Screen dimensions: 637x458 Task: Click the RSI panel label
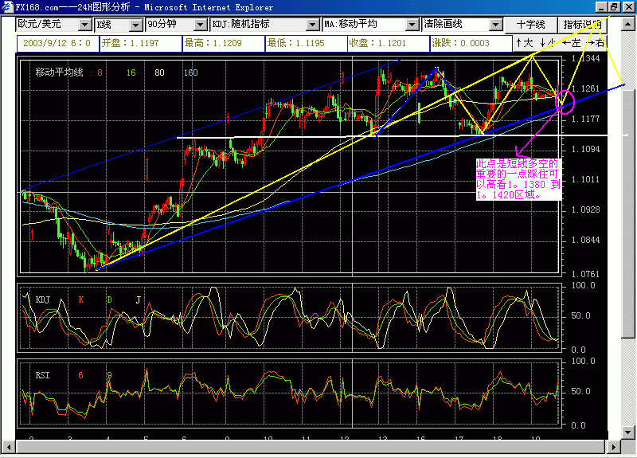(43, 375)
